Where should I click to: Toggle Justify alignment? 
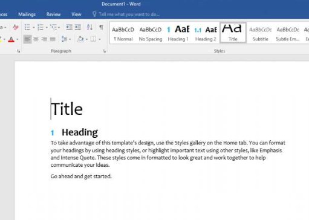(53, 39)
